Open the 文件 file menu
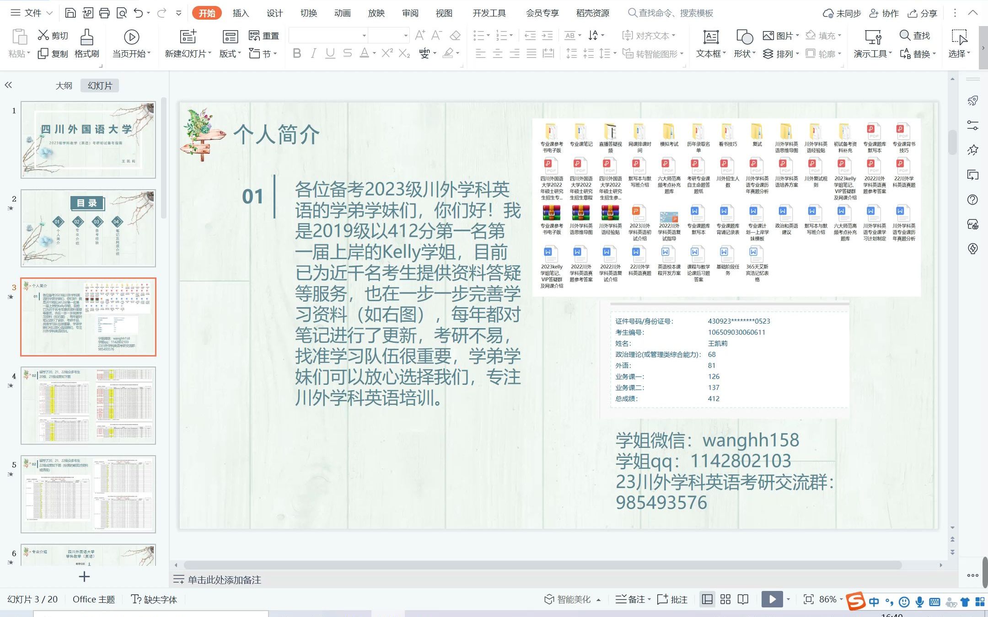 (x=32, y=13)
